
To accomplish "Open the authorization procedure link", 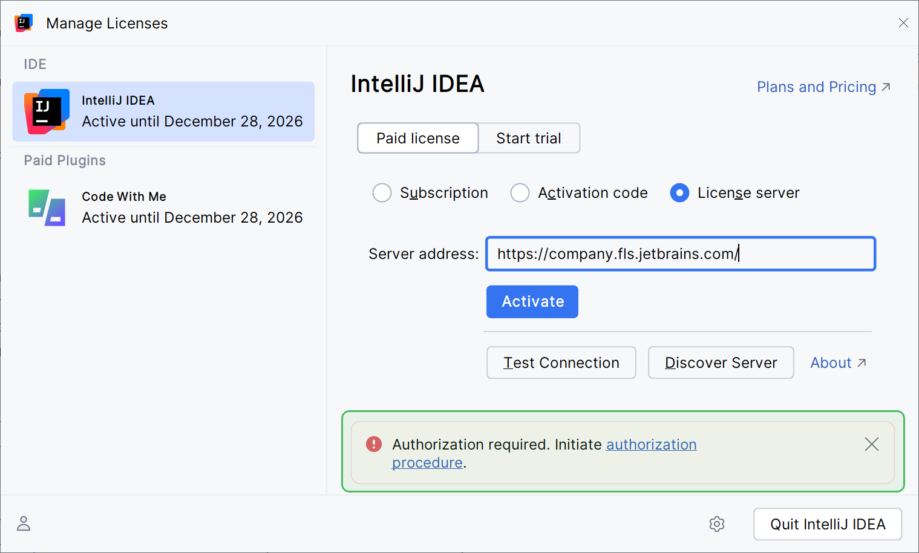I will click(x=651, y=444).
